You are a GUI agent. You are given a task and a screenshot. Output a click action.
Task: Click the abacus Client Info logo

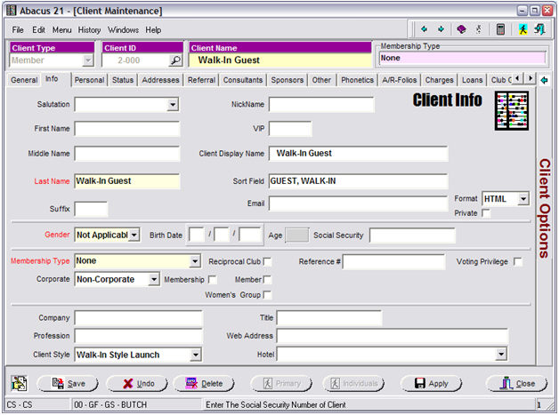pos(511,111)
